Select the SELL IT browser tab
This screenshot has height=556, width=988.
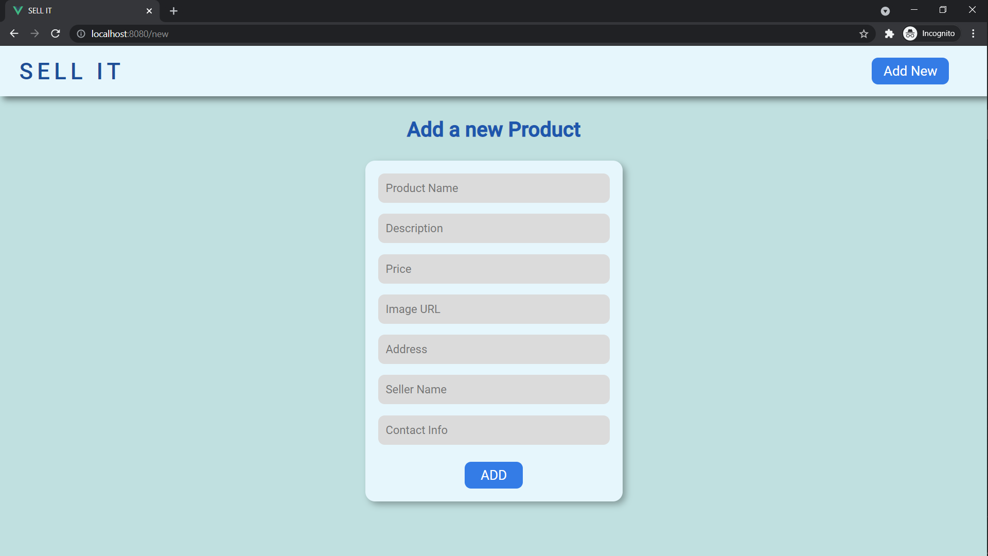pyautogui.click(x=77, y=11)
